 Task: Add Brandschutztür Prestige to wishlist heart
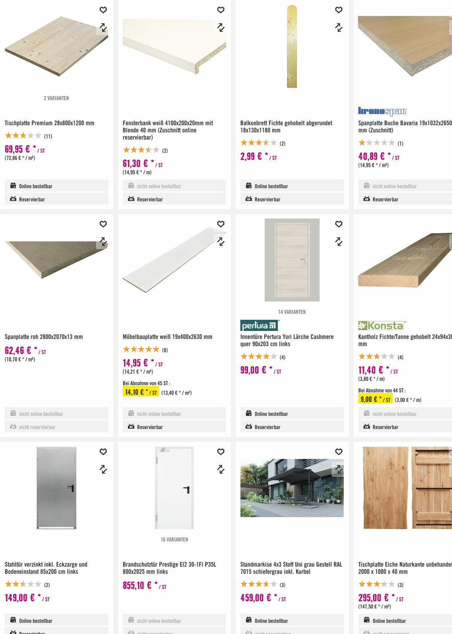click(x=221, y=451)
